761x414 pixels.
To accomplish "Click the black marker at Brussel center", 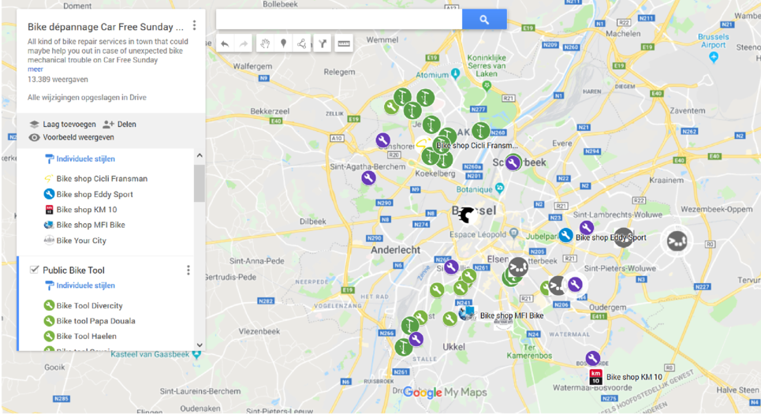I will pos(466,215).
